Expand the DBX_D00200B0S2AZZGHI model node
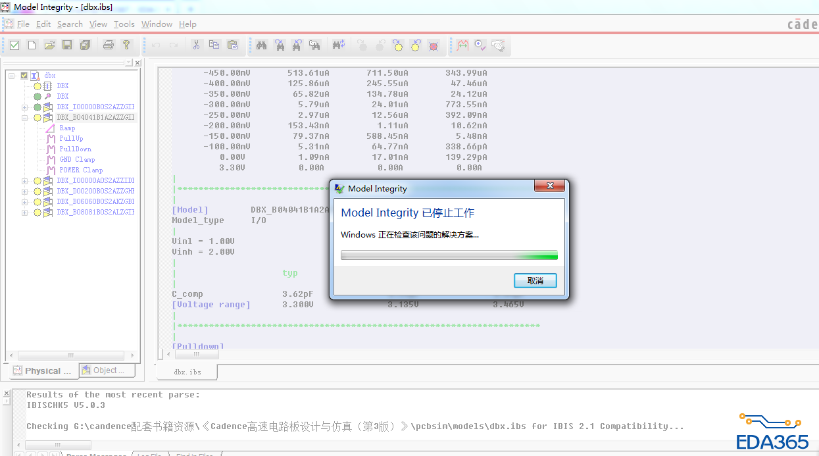This screenshot has height=456, width=819. pos(24,191)
